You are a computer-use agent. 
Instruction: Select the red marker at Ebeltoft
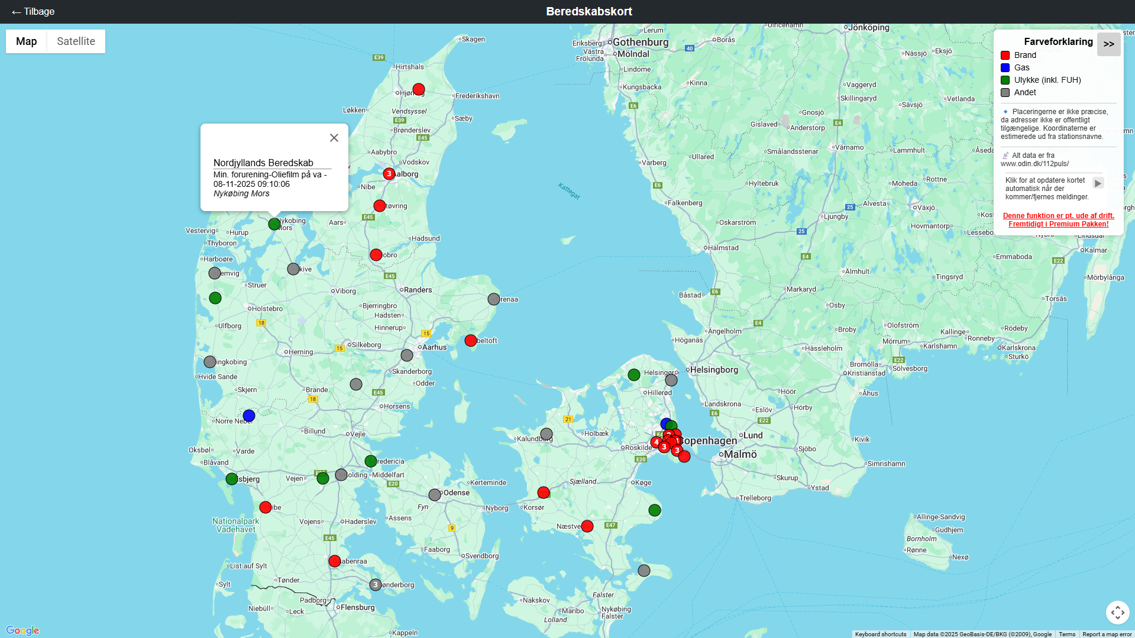click(x=471, y=341)
